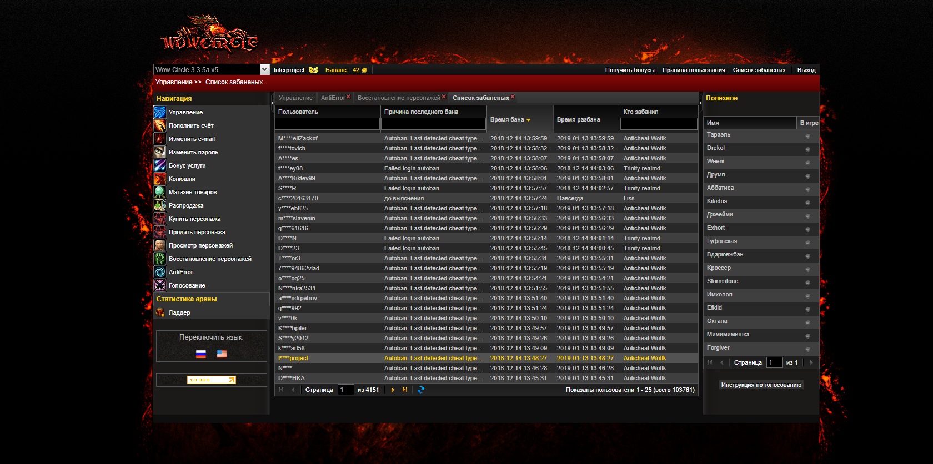Viewport: 933px width, 464px height.
Task: Jump to last page of ban list
Action: pos(405,390)
